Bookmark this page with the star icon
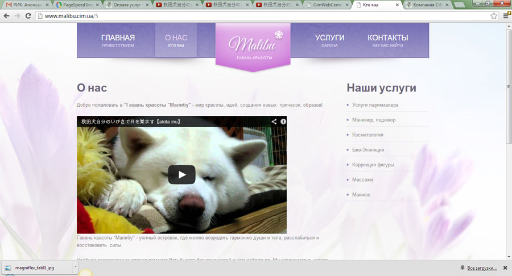The height and width of the screenshot is (276, 512). [494, 16]
